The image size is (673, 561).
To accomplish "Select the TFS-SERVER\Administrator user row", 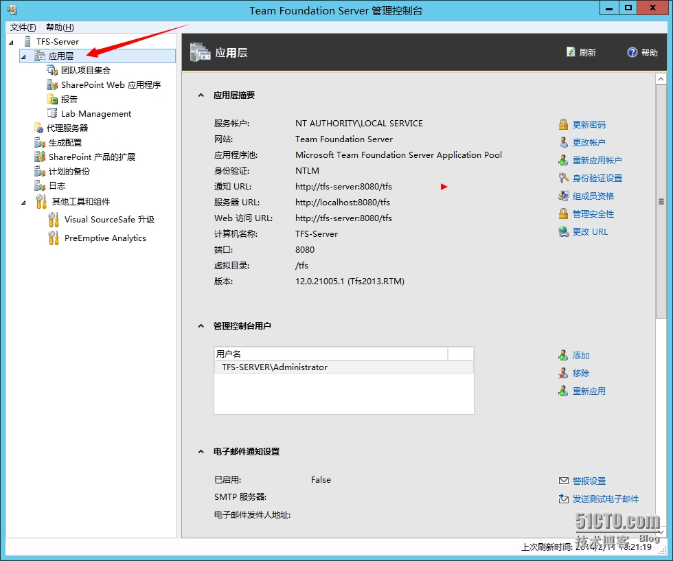I will pyautogui.click(x=344, y=367).
